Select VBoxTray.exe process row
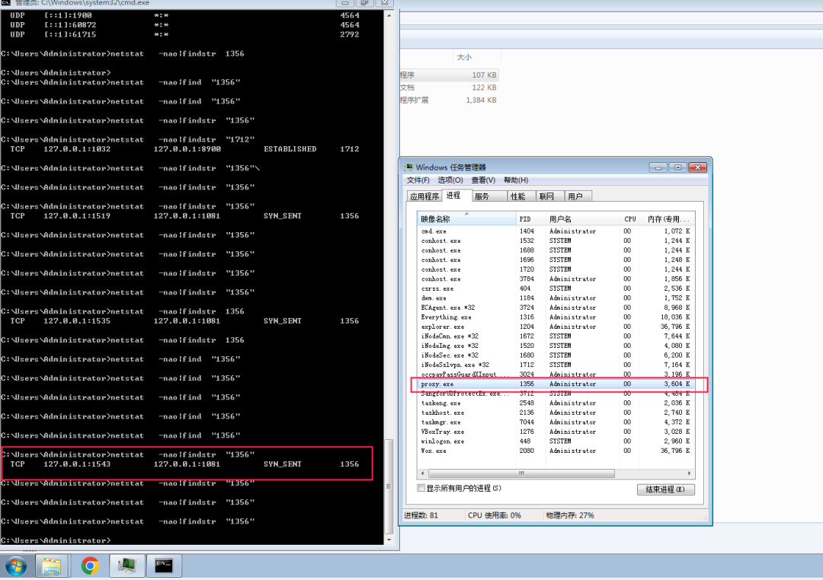Viewport: 823px width, 580px height. pyautogui.click(x=556, y=432)
